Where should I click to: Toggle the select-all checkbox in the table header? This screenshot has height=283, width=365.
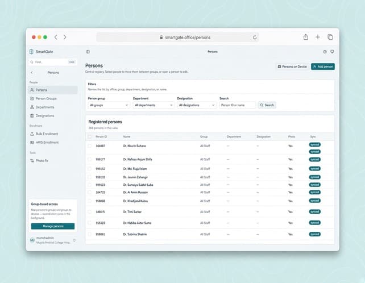coord(90,136)
